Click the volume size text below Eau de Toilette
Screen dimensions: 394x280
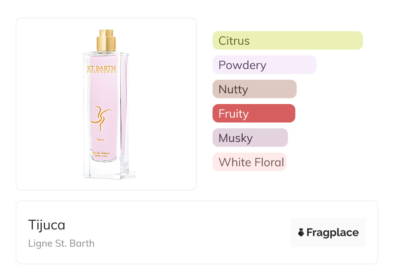pyautogui.click(x=101, y=156)
